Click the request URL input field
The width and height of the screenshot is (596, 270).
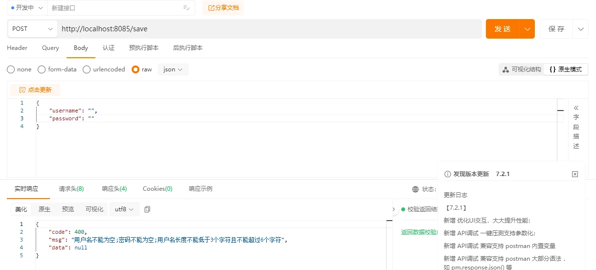tap(269, 29)
